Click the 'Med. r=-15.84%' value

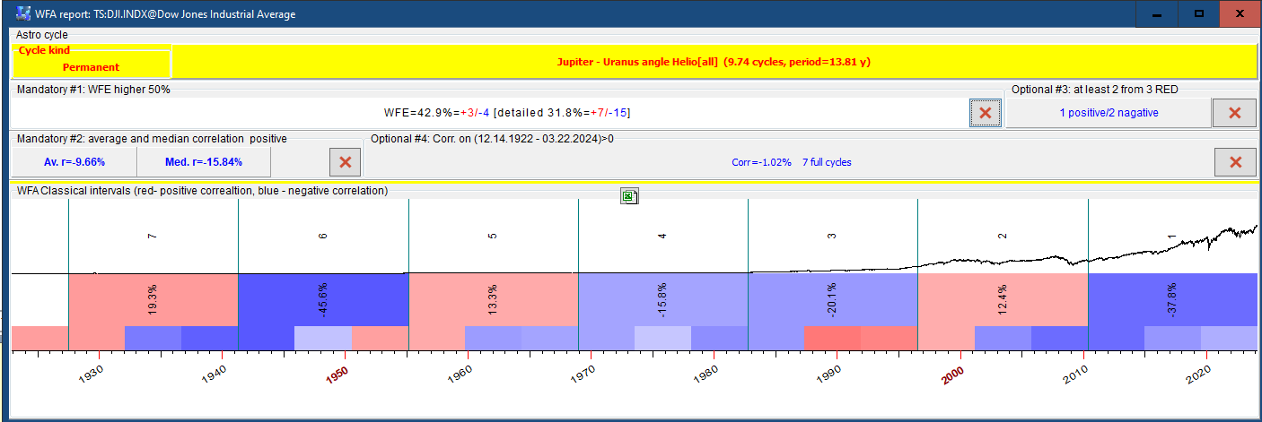[x=204, y=162]
